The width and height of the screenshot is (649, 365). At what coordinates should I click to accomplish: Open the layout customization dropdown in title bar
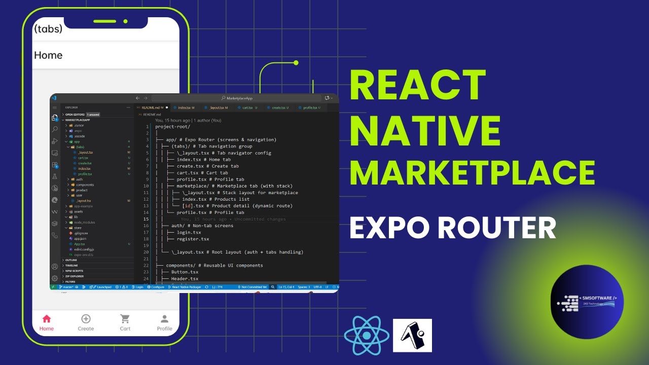(328, 98)
